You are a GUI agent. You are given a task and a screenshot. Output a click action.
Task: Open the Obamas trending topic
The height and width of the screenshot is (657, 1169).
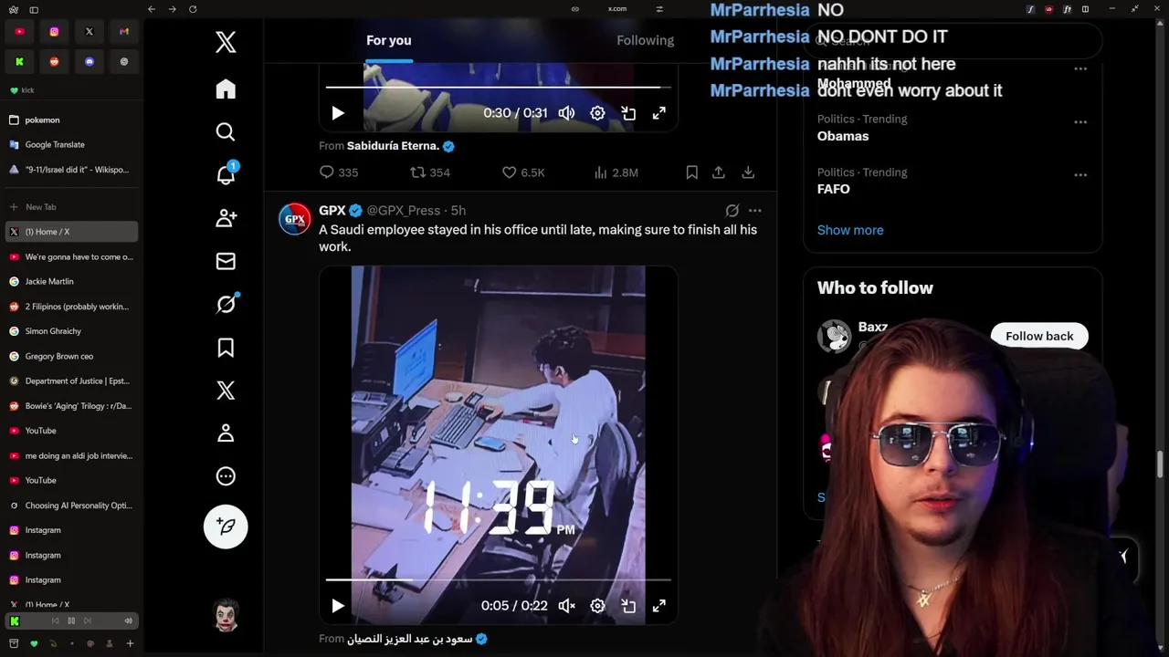(x=843, y=136)
